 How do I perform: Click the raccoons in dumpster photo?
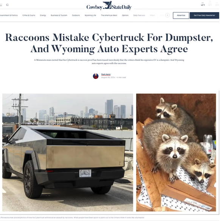click(x=176, y=152)
